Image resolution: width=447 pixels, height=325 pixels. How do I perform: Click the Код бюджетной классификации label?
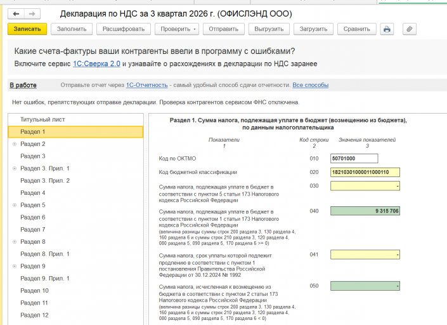(x=198, y=173)
